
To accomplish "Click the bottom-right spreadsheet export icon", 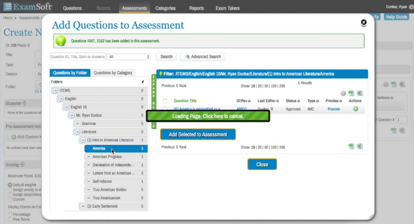I will [359, 146].
